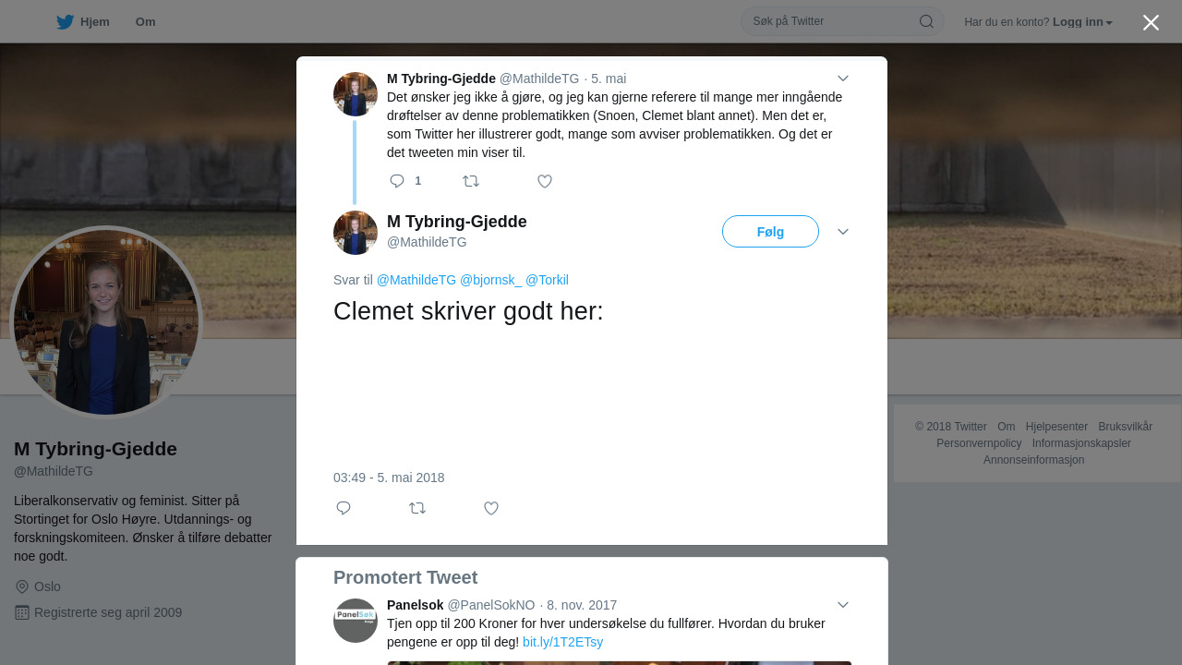Image resolution: width=1182 pixels, height=665 pixels.
Task: Retweet the first tweet in thread
Action: (x=471, y=181)
